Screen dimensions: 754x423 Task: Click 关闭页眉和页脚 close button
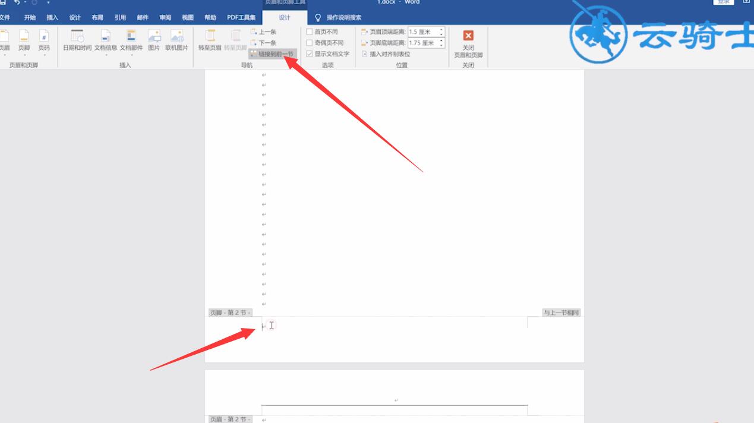coord(468,43)
